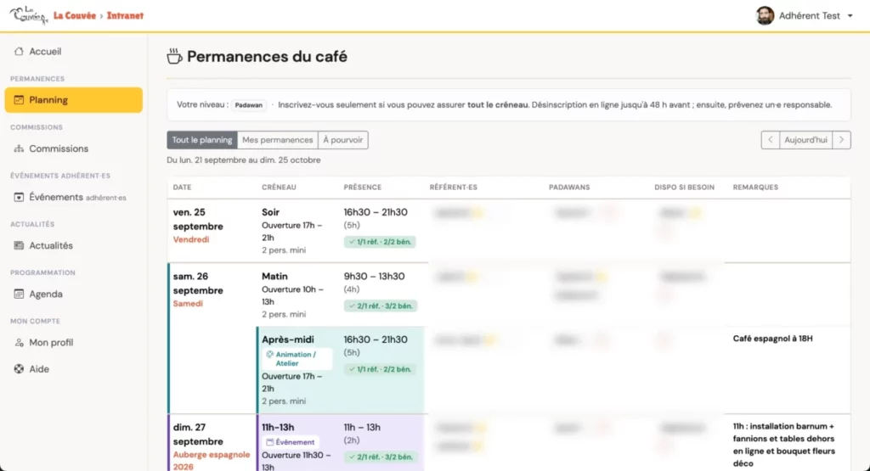Click the Mon profil person icon

(x=19, y=343)
